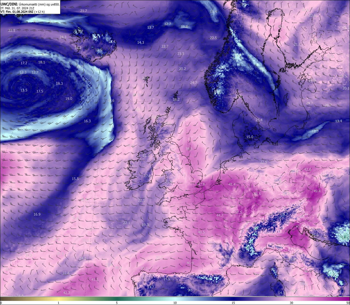Click the 47.9 value near the English Channel

coord(201,185)
